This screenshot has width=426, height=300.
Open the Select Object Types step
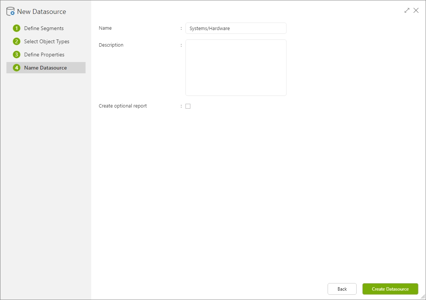(47, 41)
